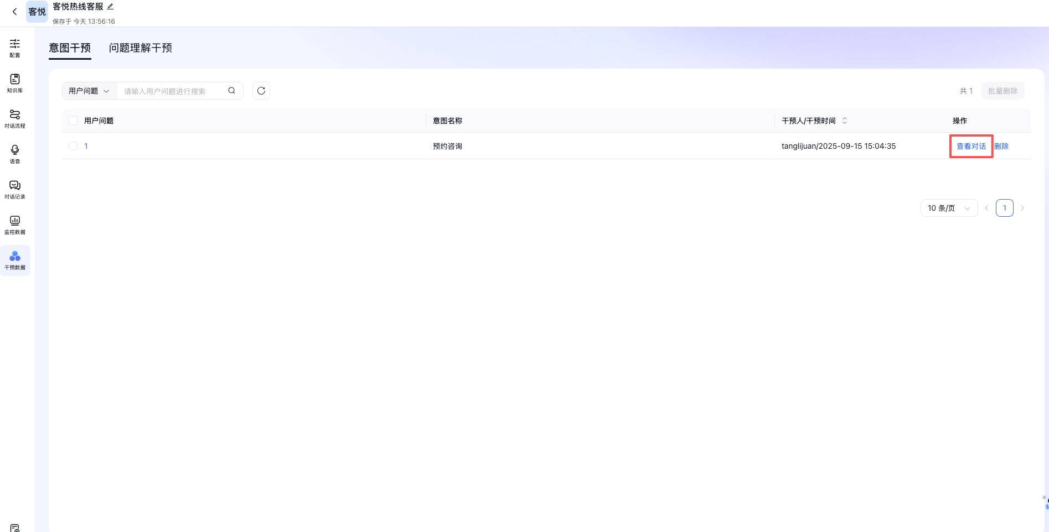Switch to the 问题理解干预 tab
The height and width of the screenshot is (532, 1049).
(x=141, y=48)
